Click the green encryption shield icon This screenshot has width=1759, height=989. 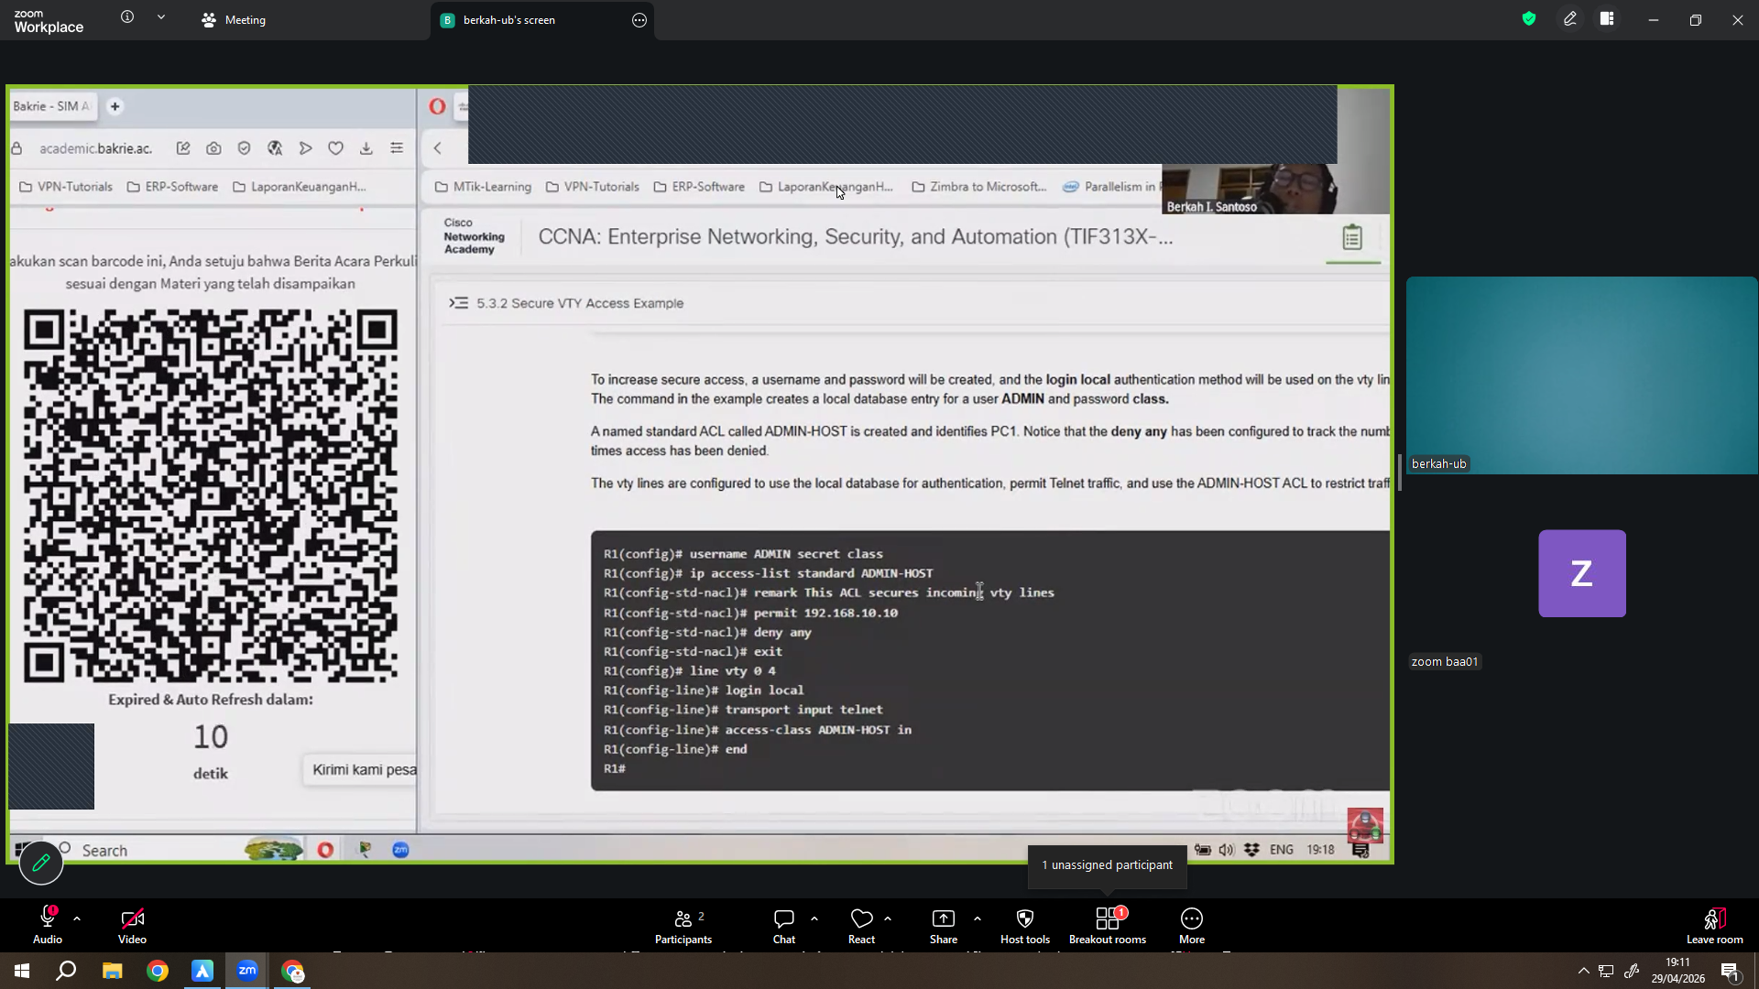(1529, 19)
